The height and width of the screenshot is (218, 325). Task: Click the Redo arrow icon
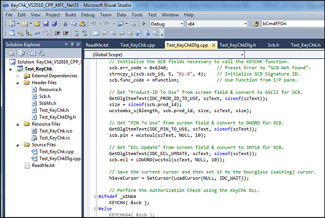107,24
